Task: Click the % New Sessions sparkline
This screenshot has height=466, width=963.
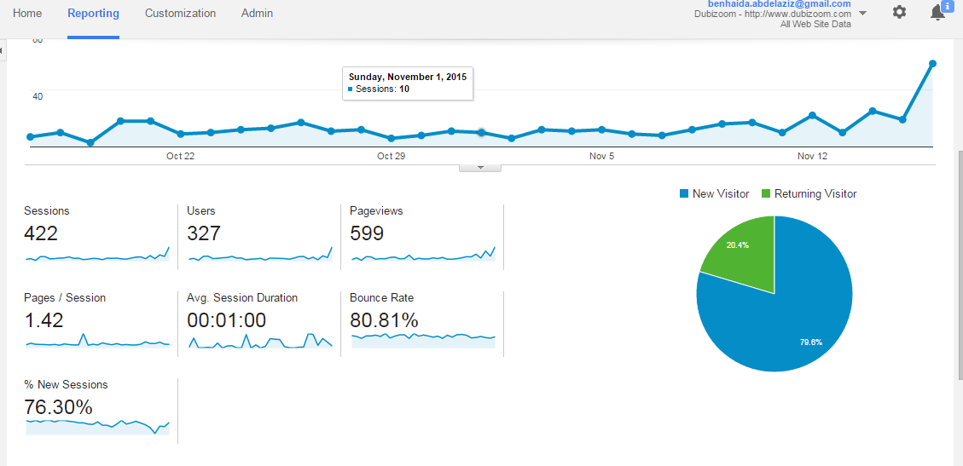Action: point(97,428)
